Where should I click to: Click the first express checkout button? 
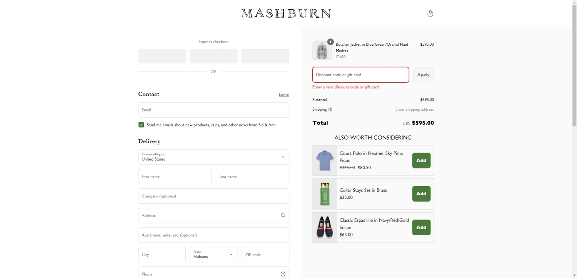point(162,56)
